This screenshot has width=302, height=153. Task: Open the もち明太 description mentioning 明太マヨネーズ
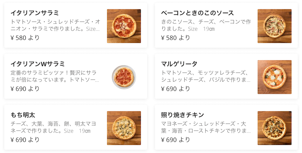point(53,127)
